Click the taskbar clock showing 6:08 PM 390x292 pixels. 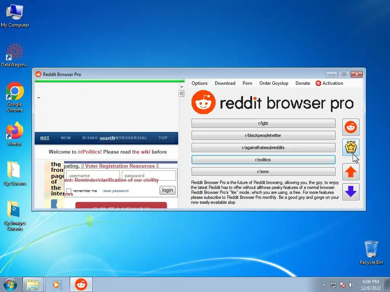pyautogui.click(x=371, y=285)
